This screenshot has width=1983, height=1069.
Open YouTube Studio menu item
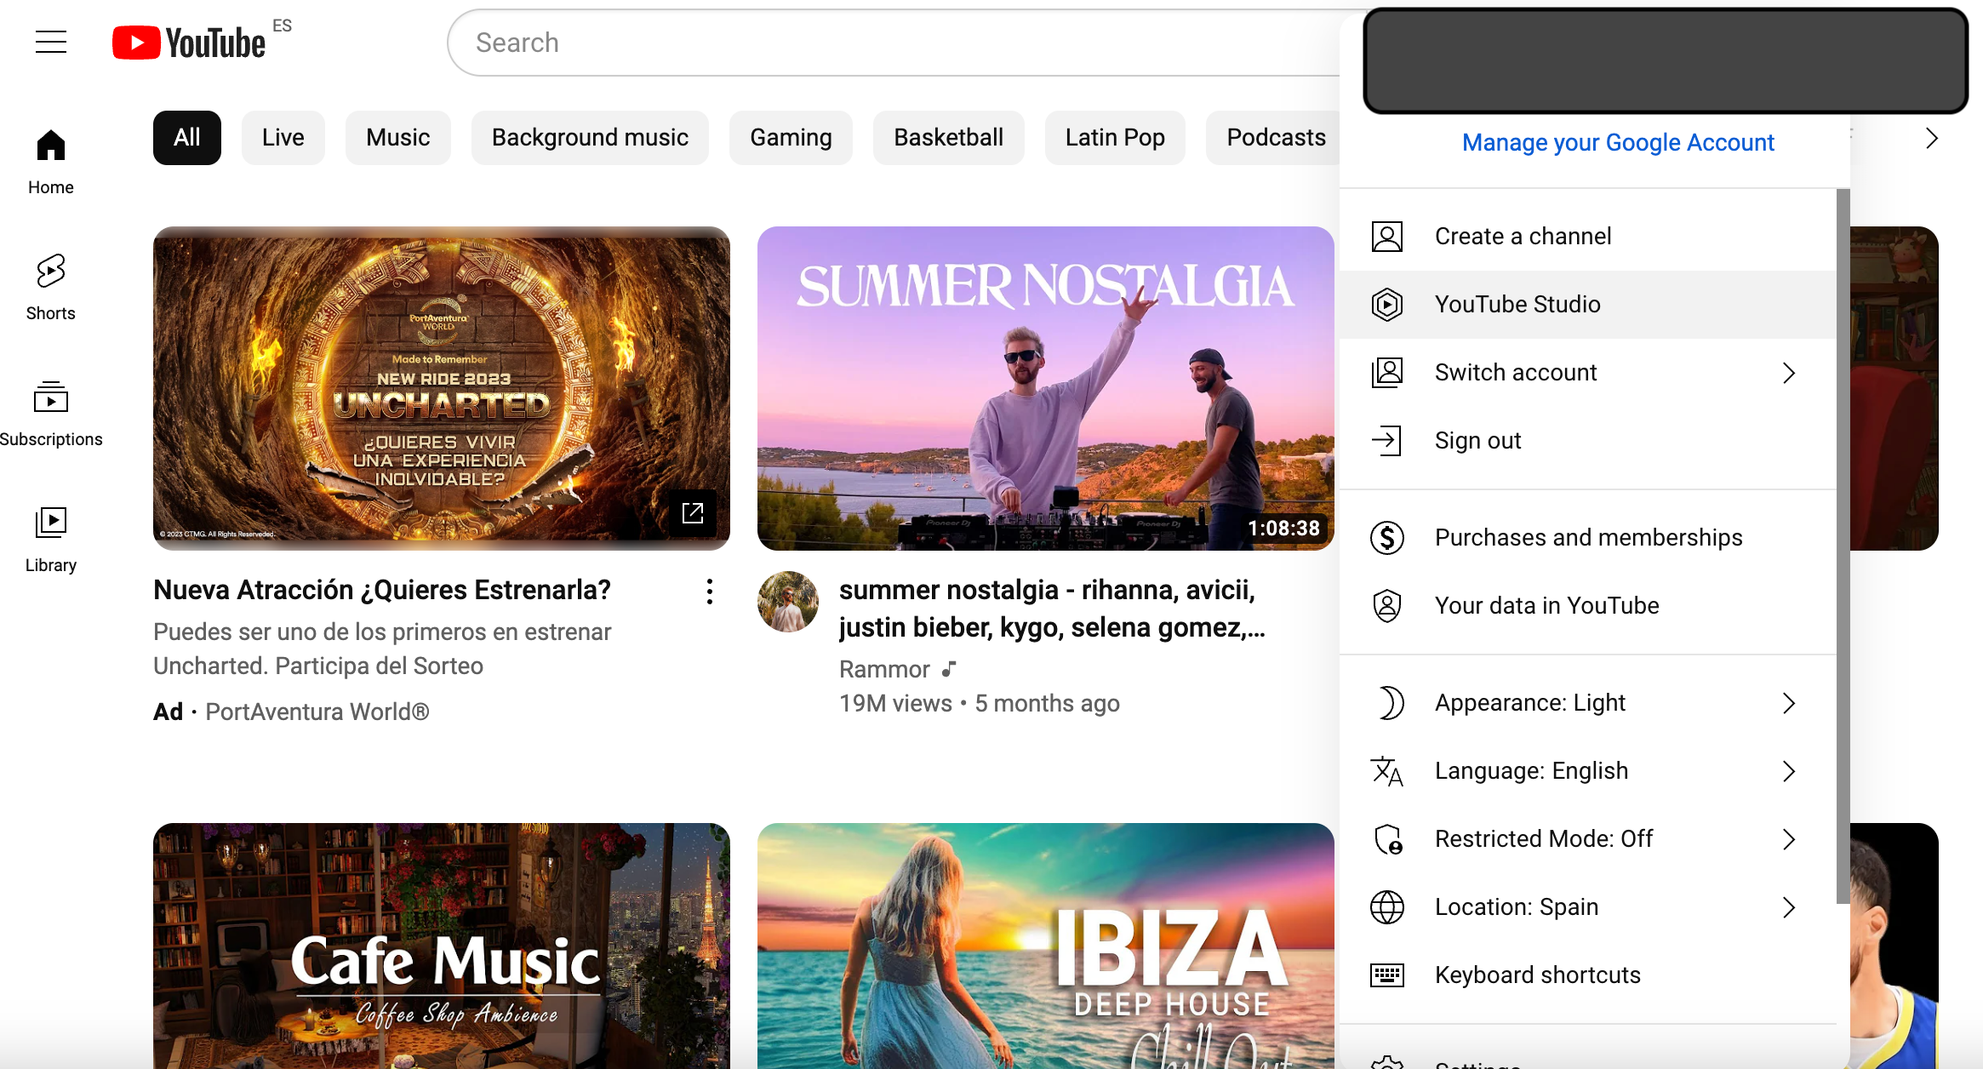tap(1588, 305)
